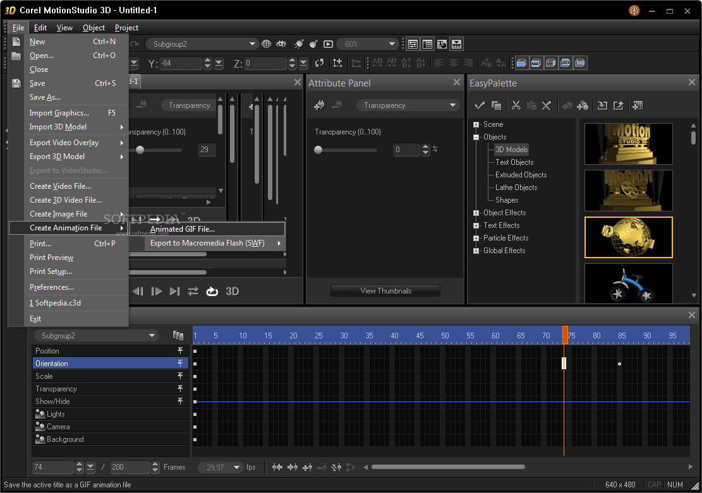Click the first plug-in icon in the Attribute Panel

pos(319,105)
